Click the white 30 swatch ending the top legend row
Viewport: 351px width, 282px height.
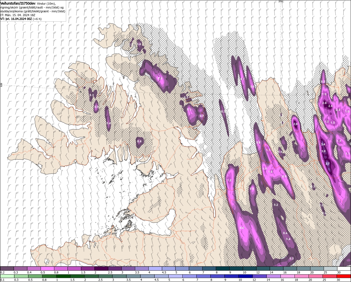(344, 269)
